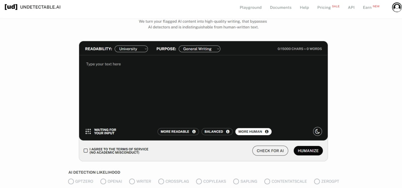
Task: Open the Readability University dropdown
Action: pyautogui.click(x=131, y=49)
